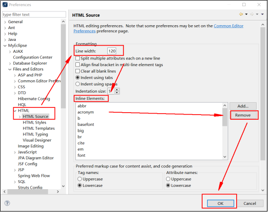
Task: Enable Split multiple attributes each on new line
Action: [78, 58]
